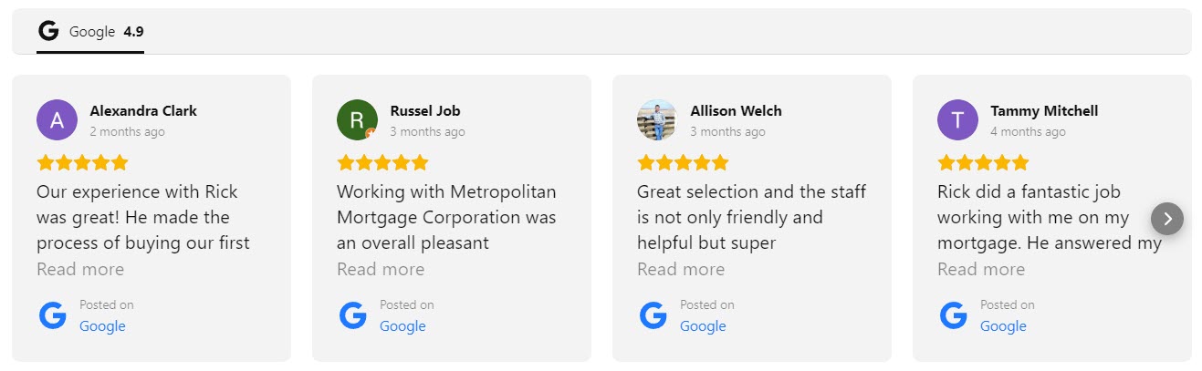Screen dimensions: 1202x371
Task: Open the Google link under Tammy Mitchell's review
Action: [x=1003, y=326]
